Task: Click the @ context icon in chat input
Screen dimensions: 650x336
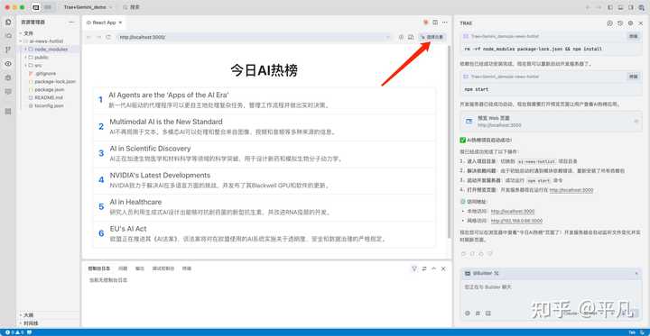Action: [x=468, y=313]
